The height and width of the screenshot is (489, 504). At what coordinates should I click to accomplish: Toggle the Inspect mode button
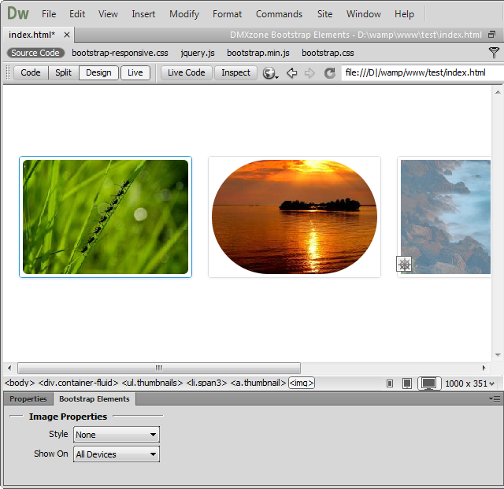click(235, 72)
